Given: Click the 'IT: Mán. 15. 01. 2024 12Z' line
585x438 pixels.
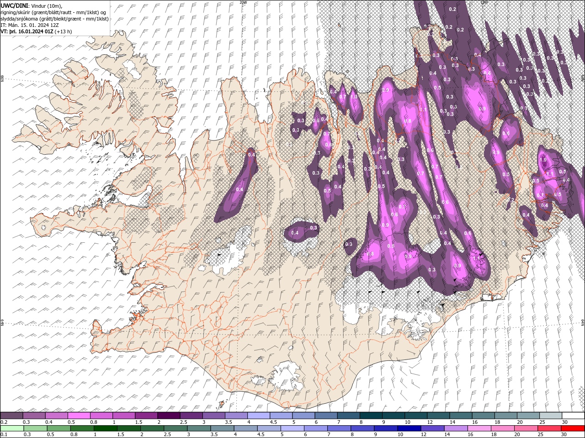Looking at the screenshot, I should (29, 25).
